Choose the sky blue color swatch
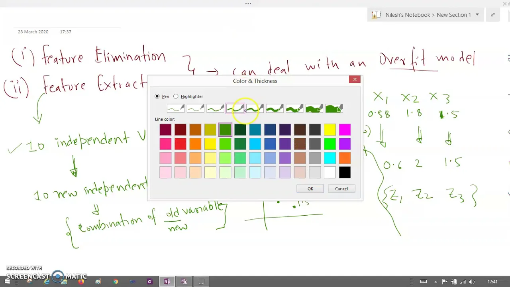The width and height of the screenshot is (510, 287). coord(255,144)
